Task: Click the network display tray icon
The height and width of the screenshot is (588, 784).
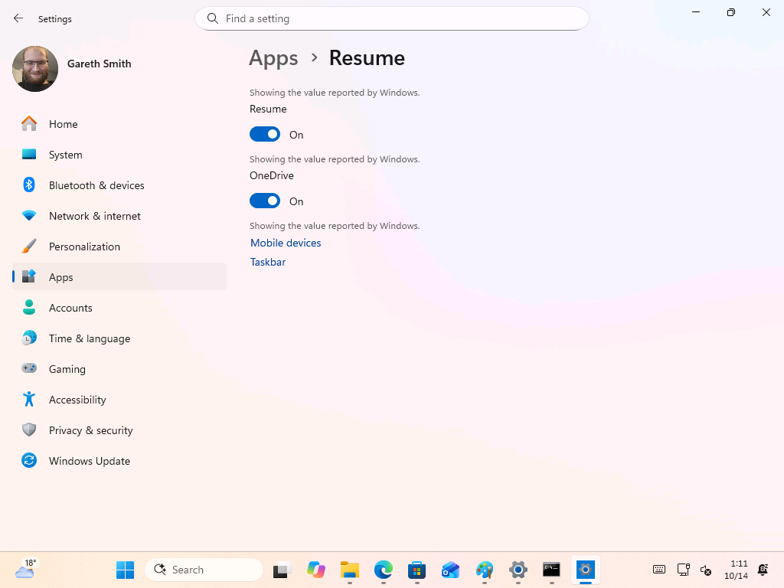Action: (684, 570)
